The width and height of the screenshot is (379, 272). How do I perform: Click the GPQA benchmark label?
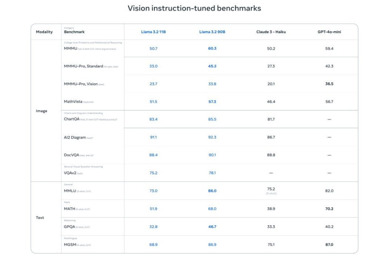coord(70,227)
